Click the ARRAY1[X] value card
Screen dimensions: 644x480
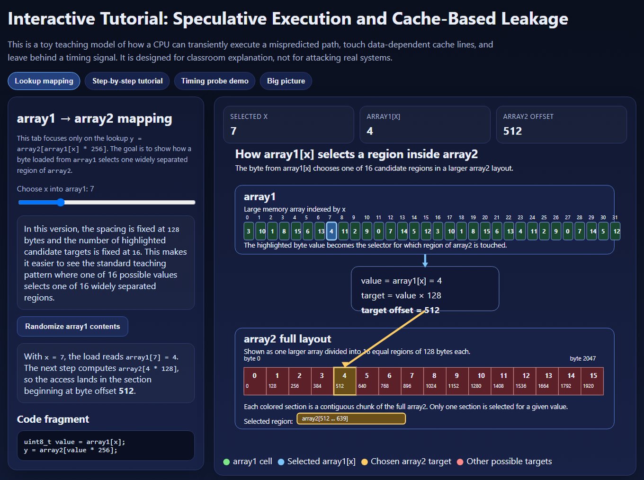[425, 124]
